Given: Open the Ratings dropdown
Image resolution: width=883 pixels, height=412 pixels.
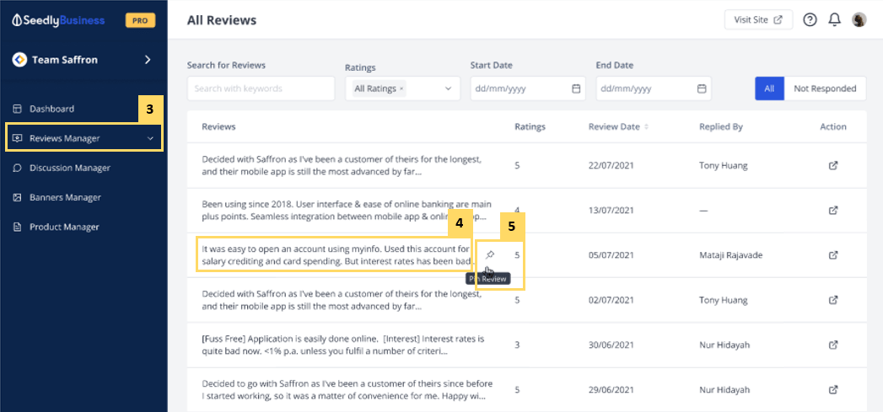Looking at the screenshot, I should point(448,88).
